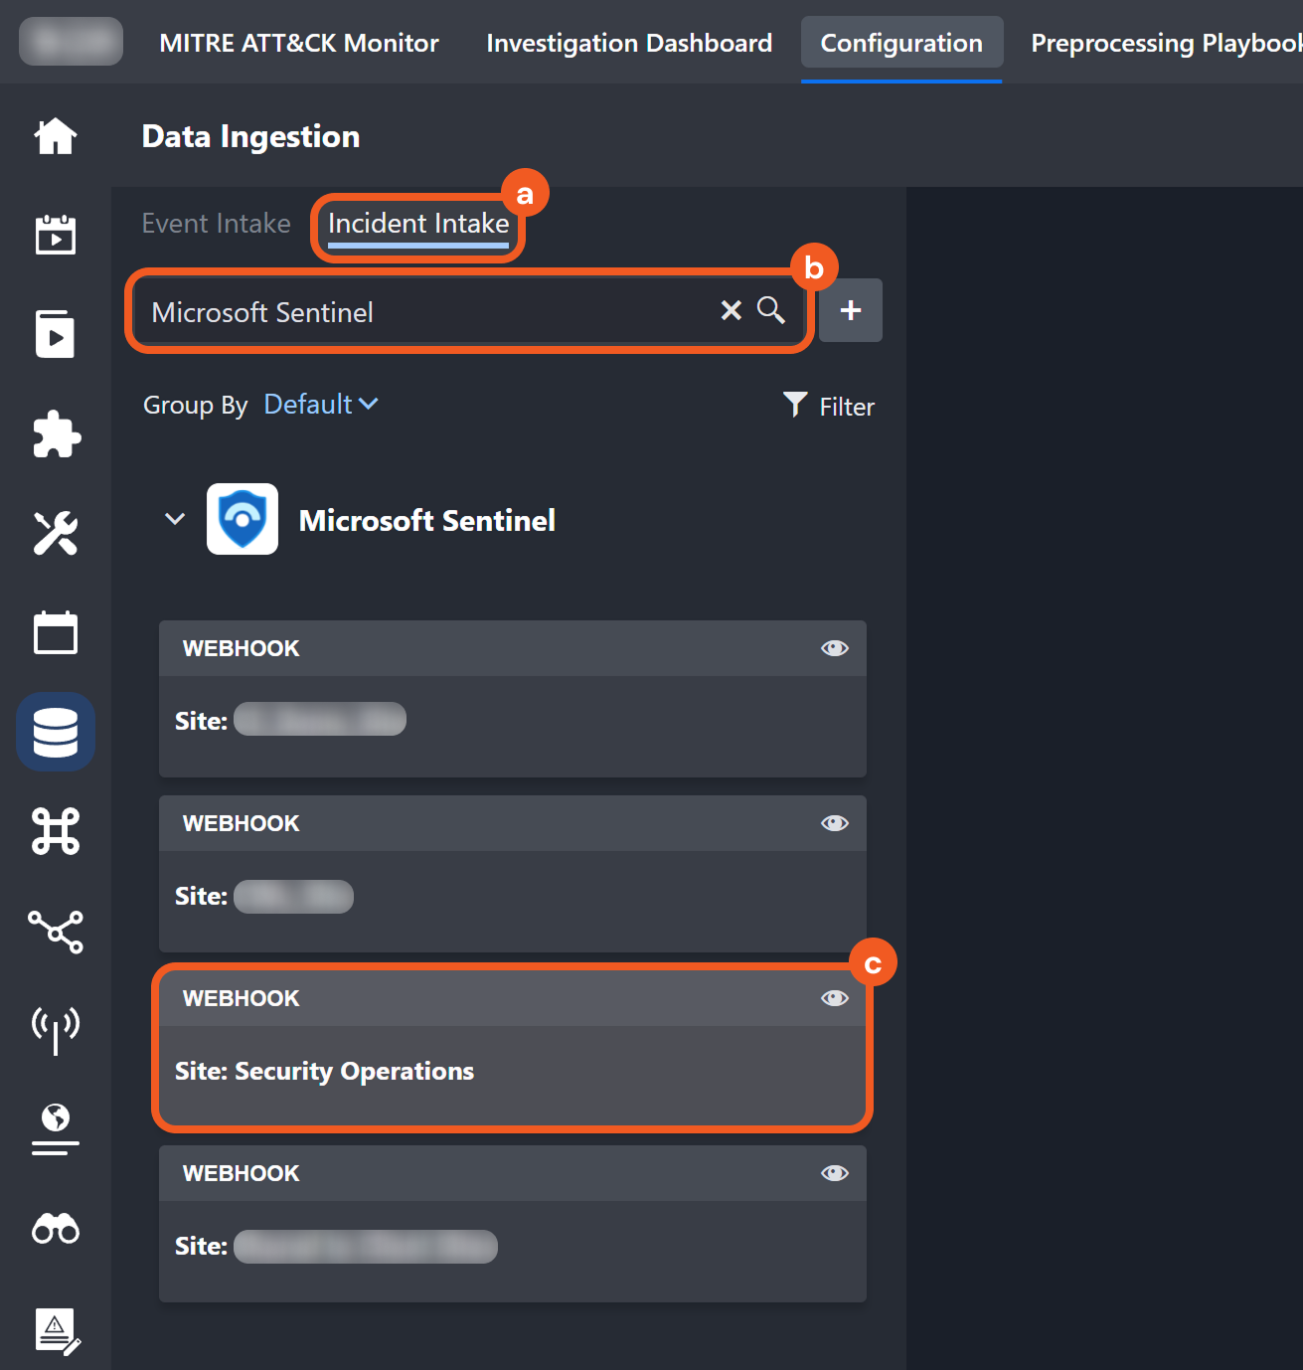Click the Microsoft Sentinel search input field
The height and width of the screenshot is (1370, 1303).
pos(427,312)
